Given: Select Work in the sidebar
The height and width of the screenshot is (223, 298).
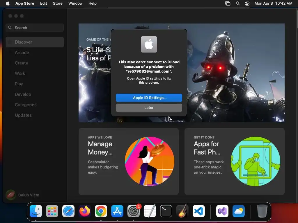Looking at the screenshot, I should (x=35, y=73).
